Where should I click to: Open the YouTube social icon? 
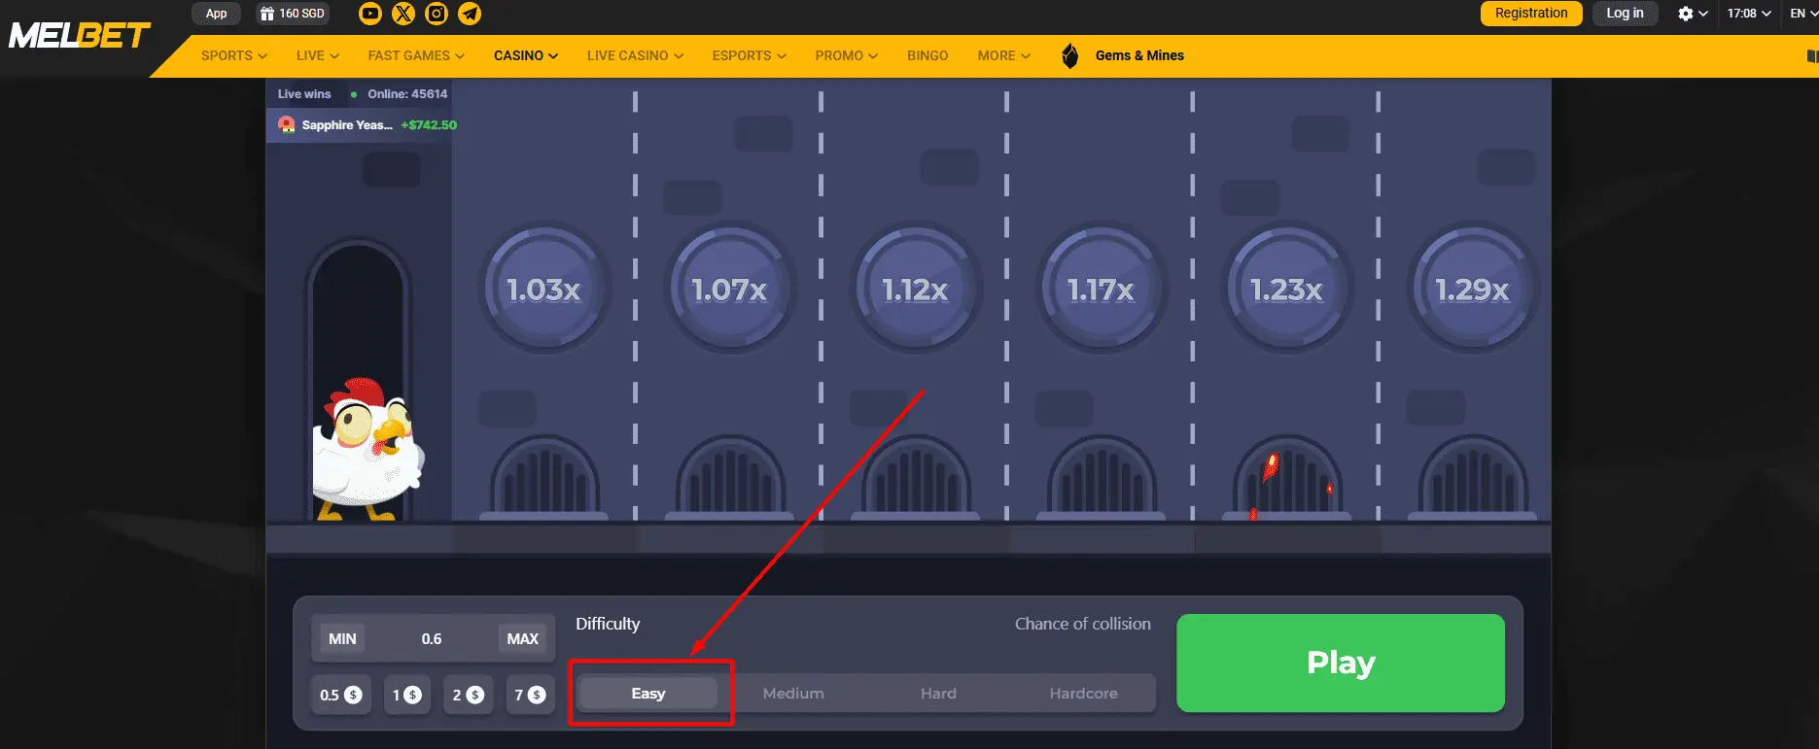370,14
